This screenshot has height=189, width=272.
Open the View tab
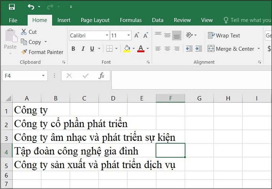tap(207, 20)
